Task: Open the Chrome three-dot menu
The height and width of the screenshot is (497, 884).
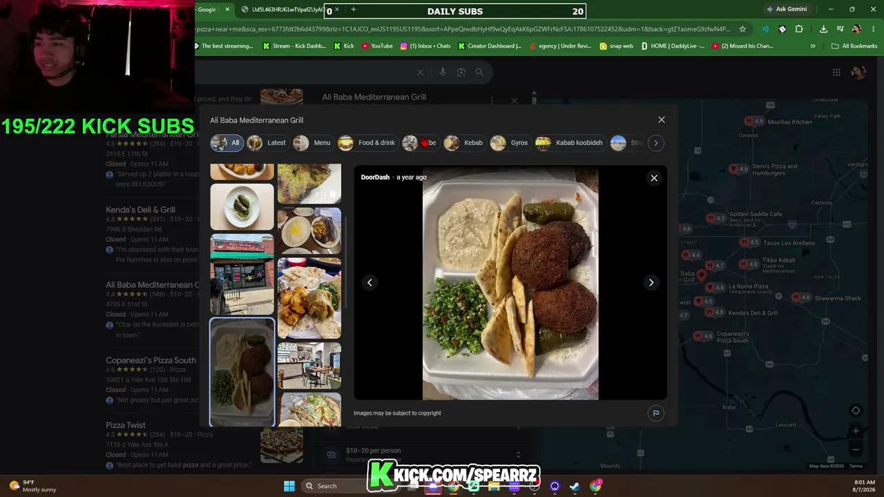Action: [x=874, y=29]
